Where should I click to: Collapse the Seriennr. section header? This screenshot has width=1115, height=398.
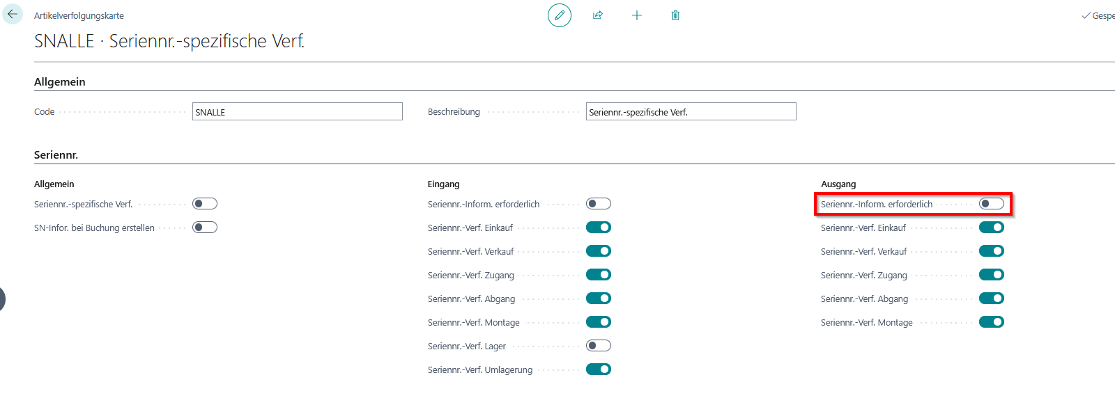click(56, 155)
